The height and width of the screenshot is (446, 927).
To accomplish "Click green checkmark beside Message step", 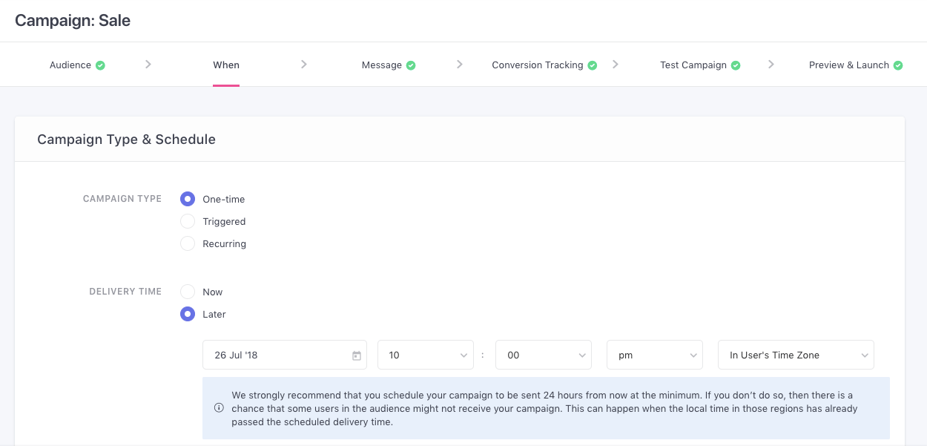I will pos(411,65).
